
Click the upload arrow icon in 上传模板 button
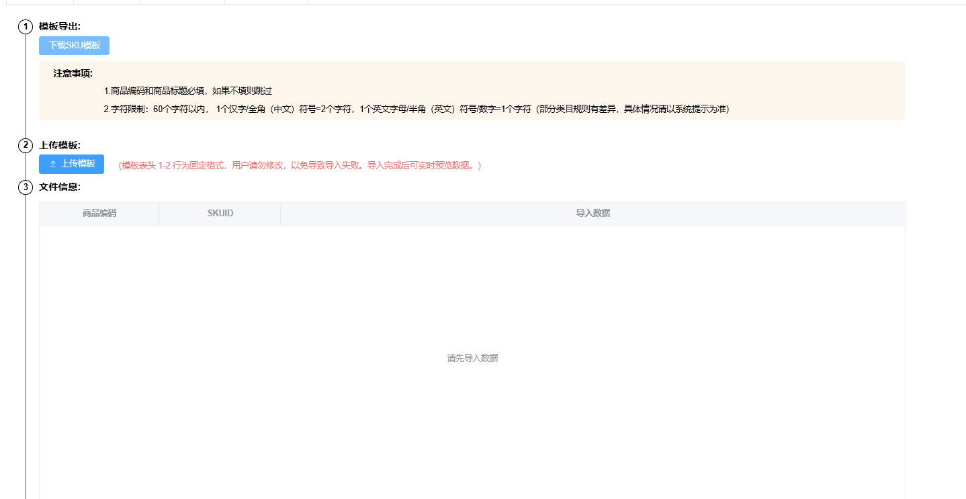pos(53,165)
